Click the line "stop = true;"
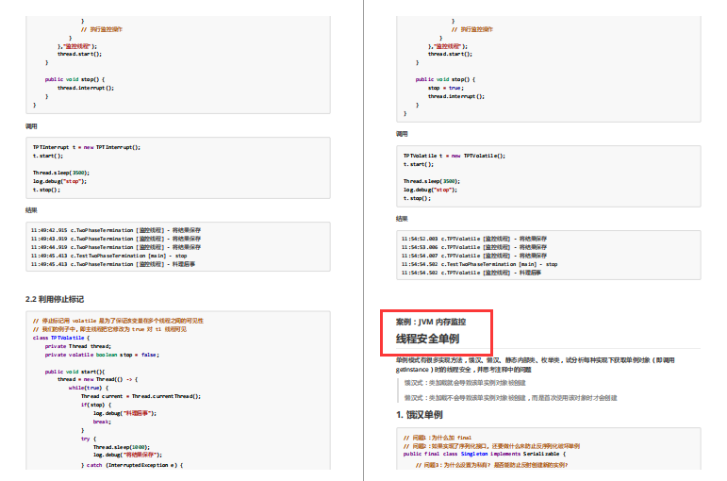Screen dimensions: 727x481 [x=446, y=88]
